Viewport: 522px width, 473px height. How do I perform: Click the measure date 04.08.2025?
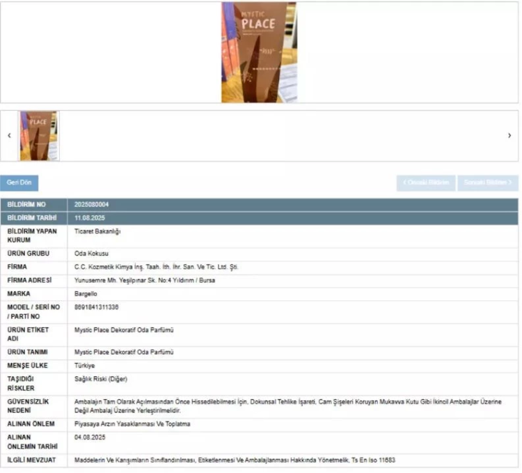pos(88,437)
